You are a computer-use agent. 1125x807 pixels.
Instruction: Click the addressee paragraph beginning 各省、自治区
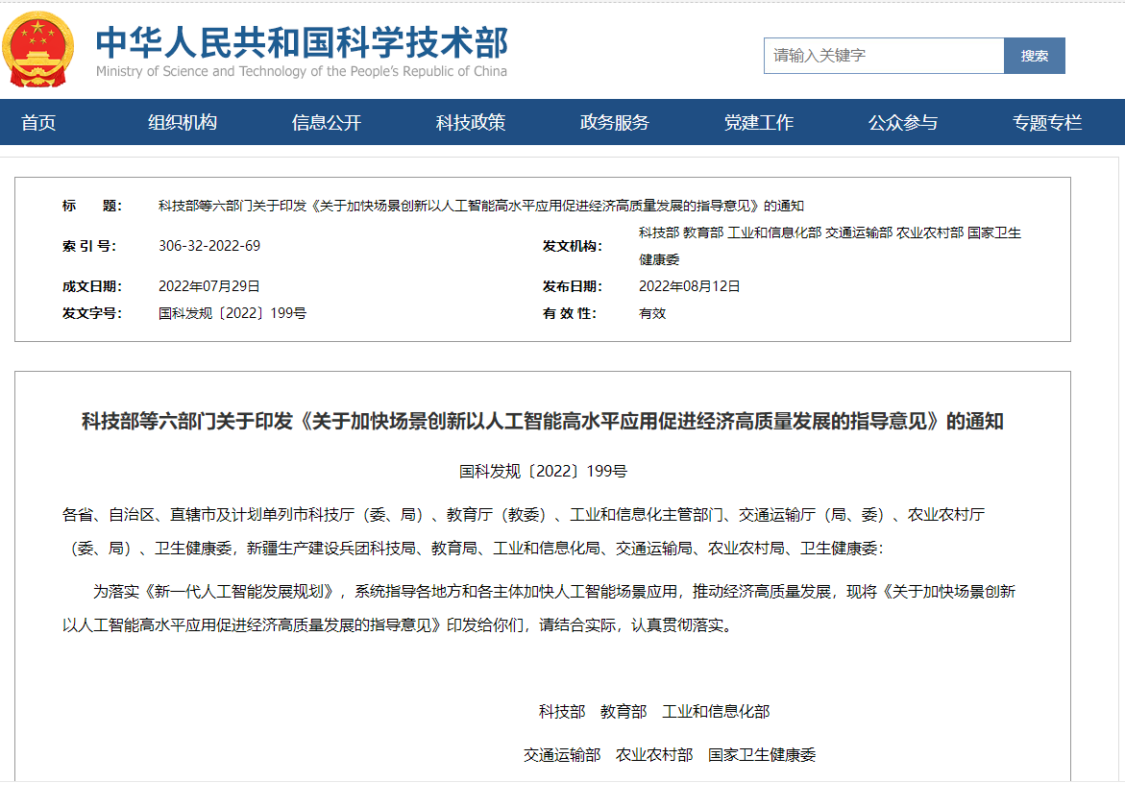524,531
